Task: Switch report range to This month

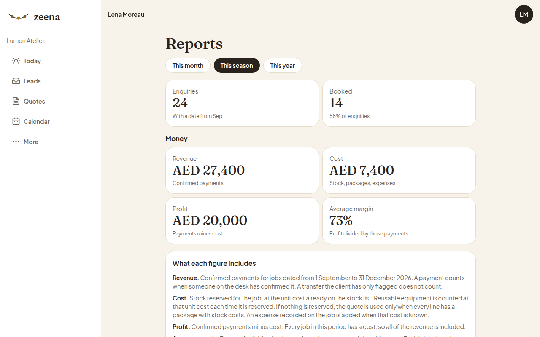Action: (x=188, y=65)
